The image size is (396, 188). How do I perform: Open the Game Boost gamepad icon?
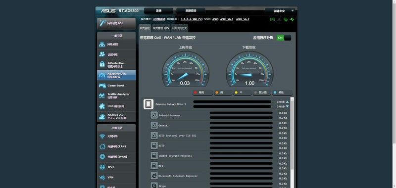(102, 86)
